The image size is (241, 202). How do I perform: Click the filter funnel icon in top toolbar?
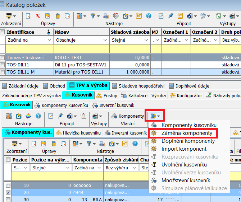click(x=93, y=16)
